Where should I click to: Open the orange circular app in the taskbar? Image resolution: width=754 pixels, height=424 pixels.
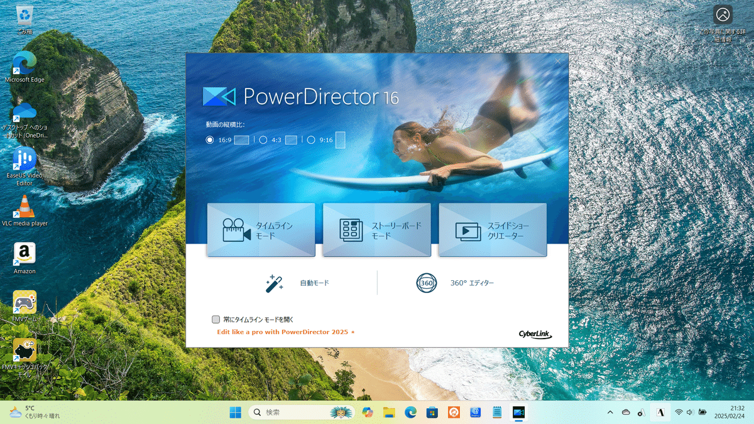tap(454, 412)
